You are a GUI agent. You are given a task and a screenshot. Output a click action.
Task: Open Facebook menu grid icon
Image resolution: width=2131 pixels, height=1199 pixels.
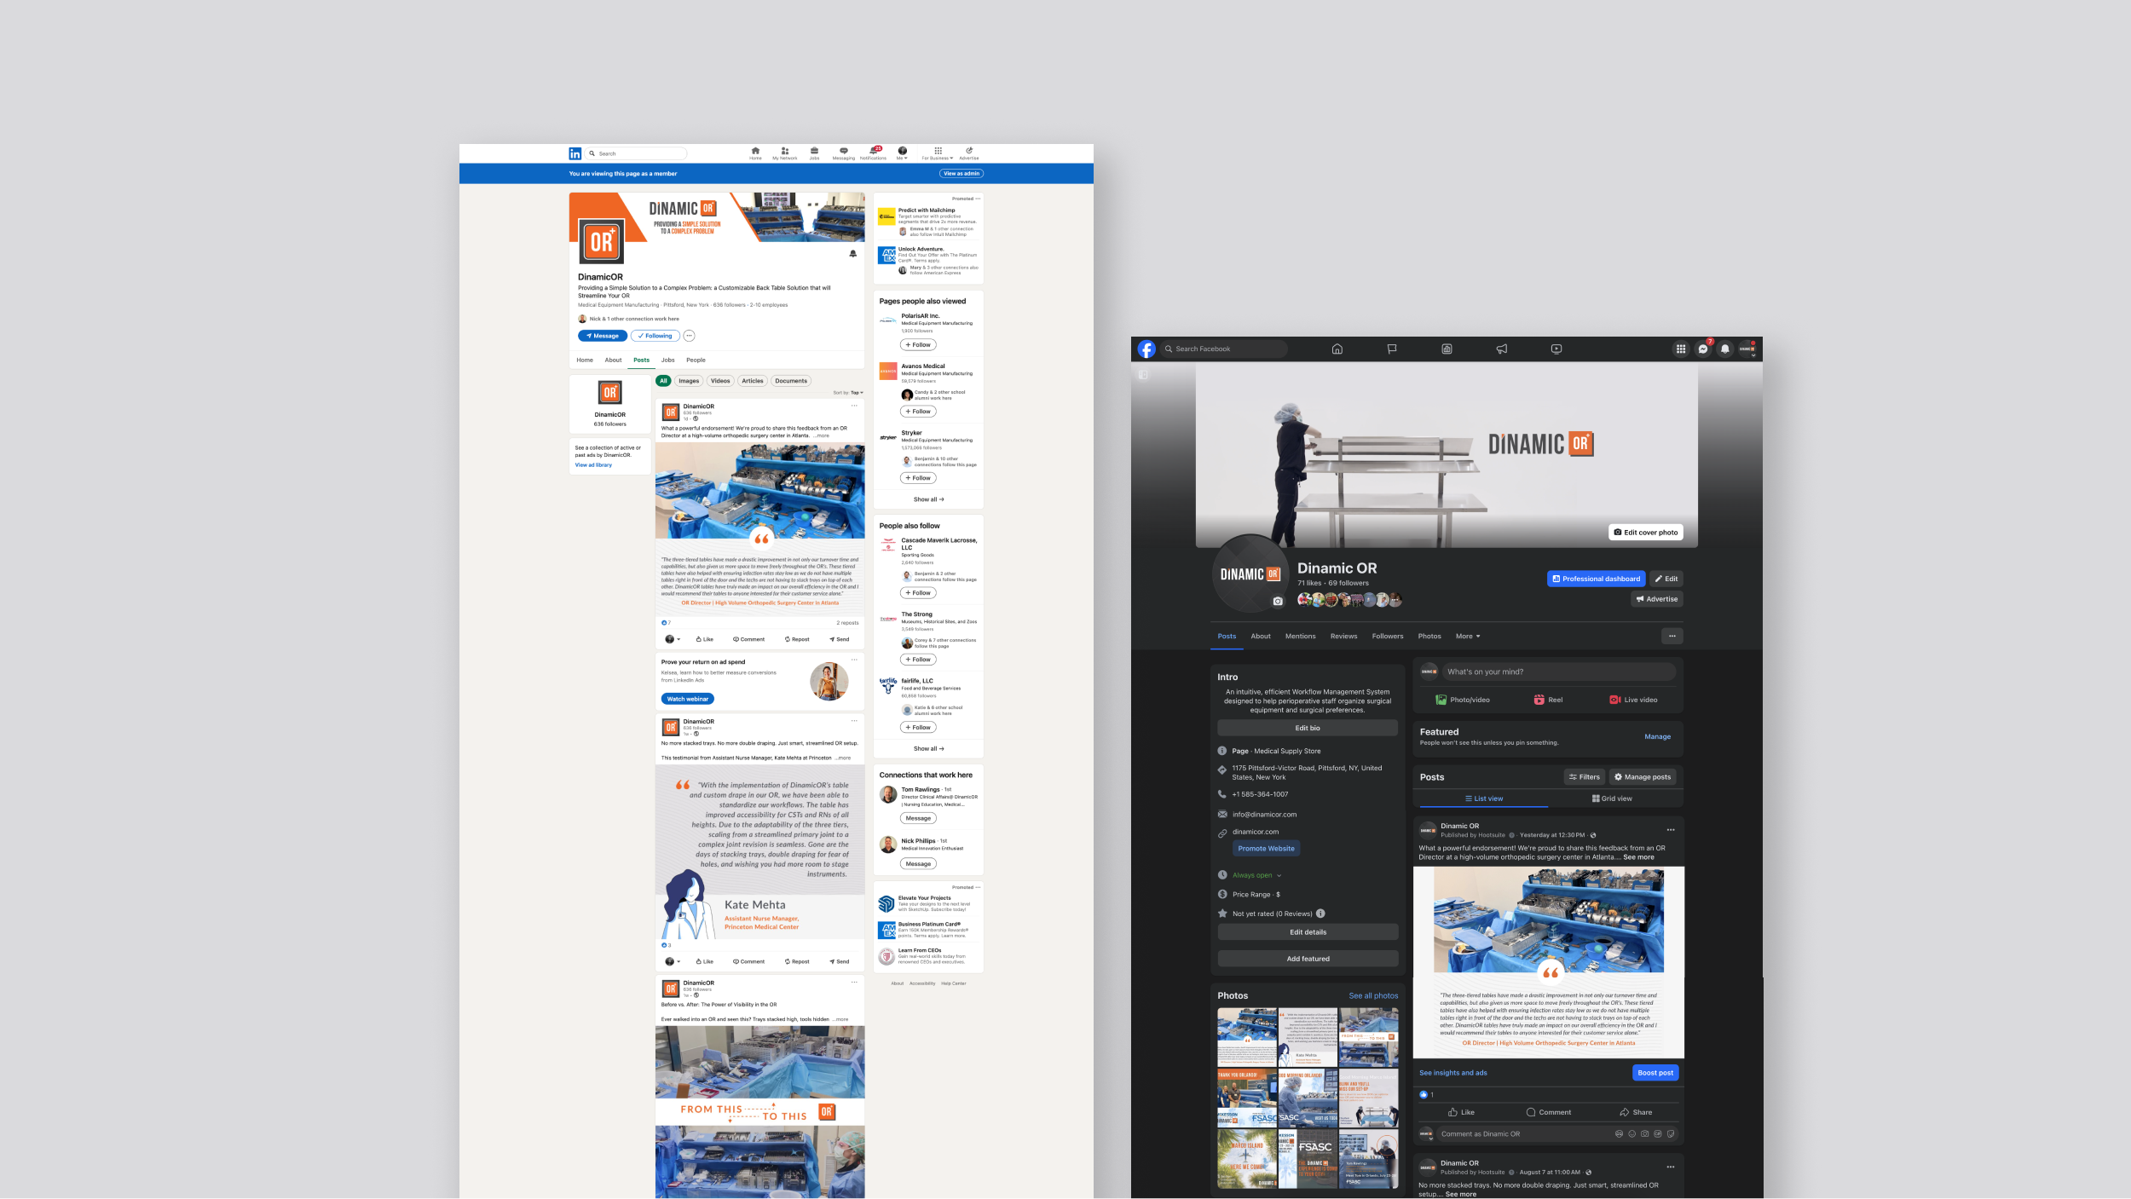click(1680, 349)
